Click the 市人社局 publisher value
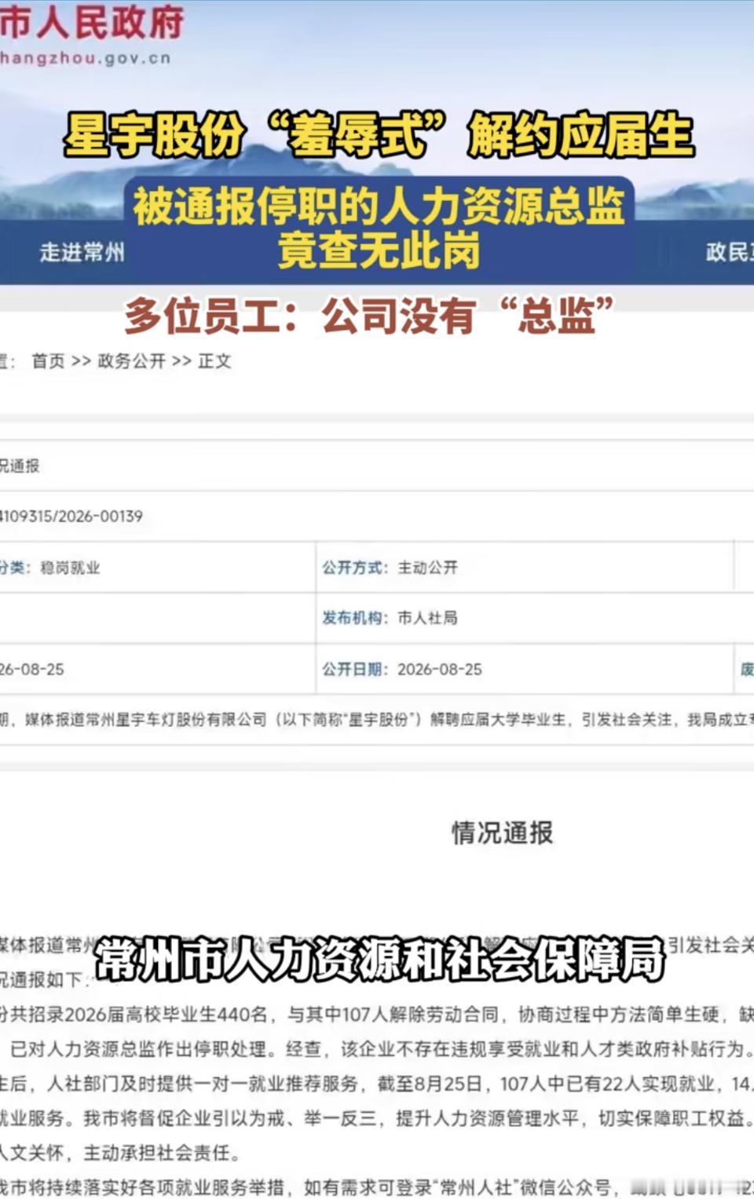The width and height of the screenshot is (754, 1199). point(427,618)
